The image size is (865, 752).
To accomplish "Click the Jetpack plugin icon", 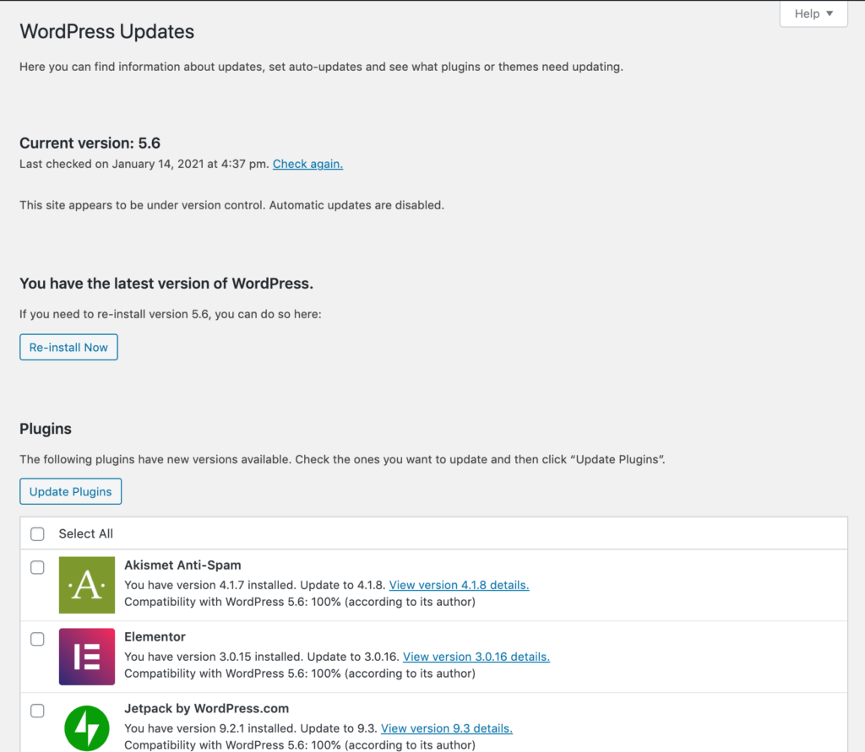I will [87, 728].
